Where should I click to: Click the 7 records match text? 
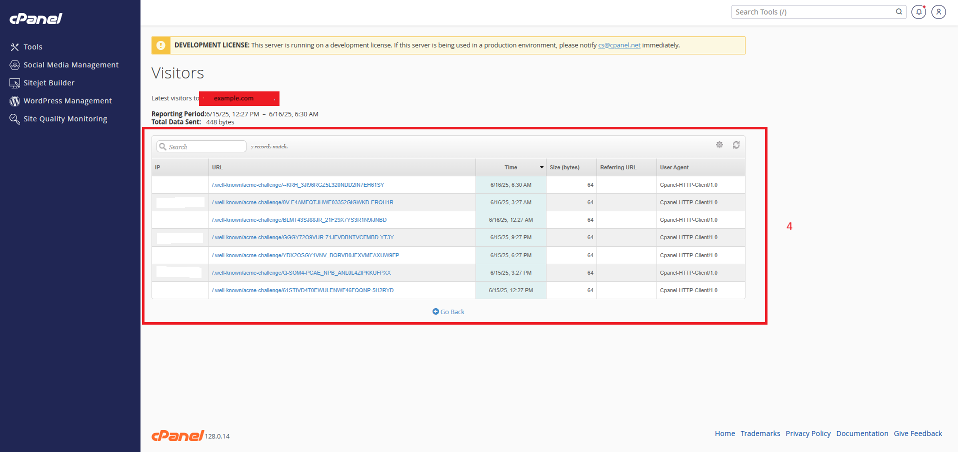pos(269,147)
